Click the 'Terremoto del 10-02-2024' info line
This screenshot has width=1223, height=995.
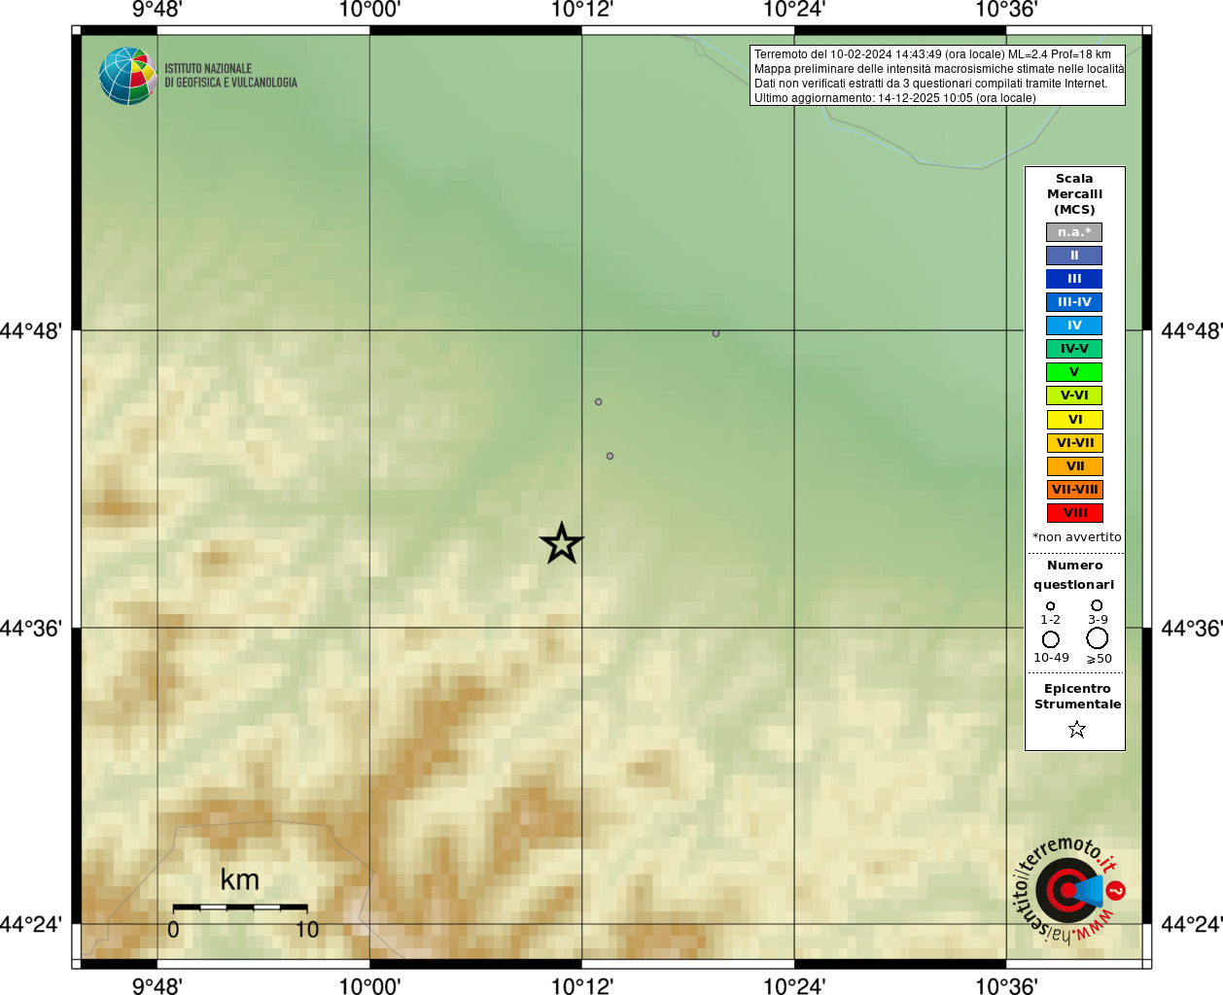coord(932,54)
